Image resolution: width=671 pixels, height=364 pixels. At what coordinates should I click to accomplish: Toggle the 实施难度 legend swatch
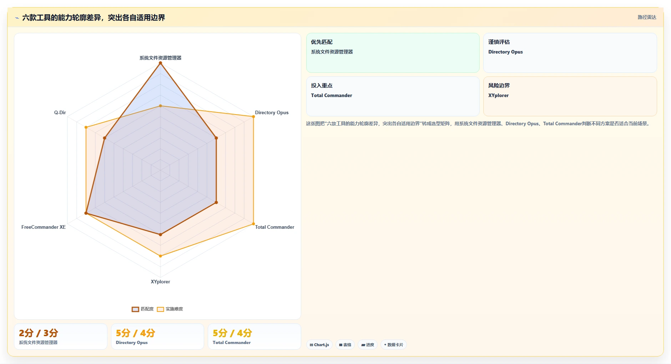(160, 309)
